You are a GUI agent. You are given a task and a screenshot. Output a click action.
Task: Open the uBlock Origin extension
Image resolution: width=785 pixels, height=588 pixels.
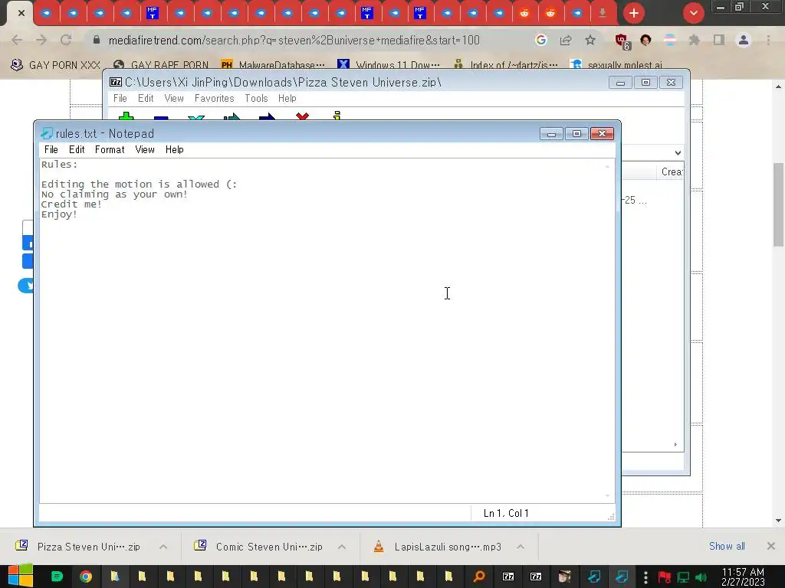click(622, 41)
